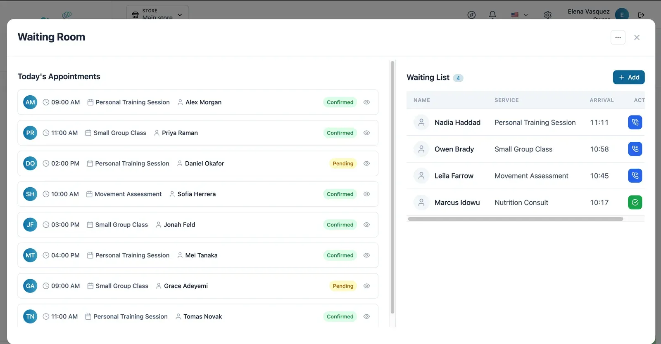Open Tomas Novak's appointment eye icon
Viewport: 661px width, 344px height.
[x=366, y=316]
